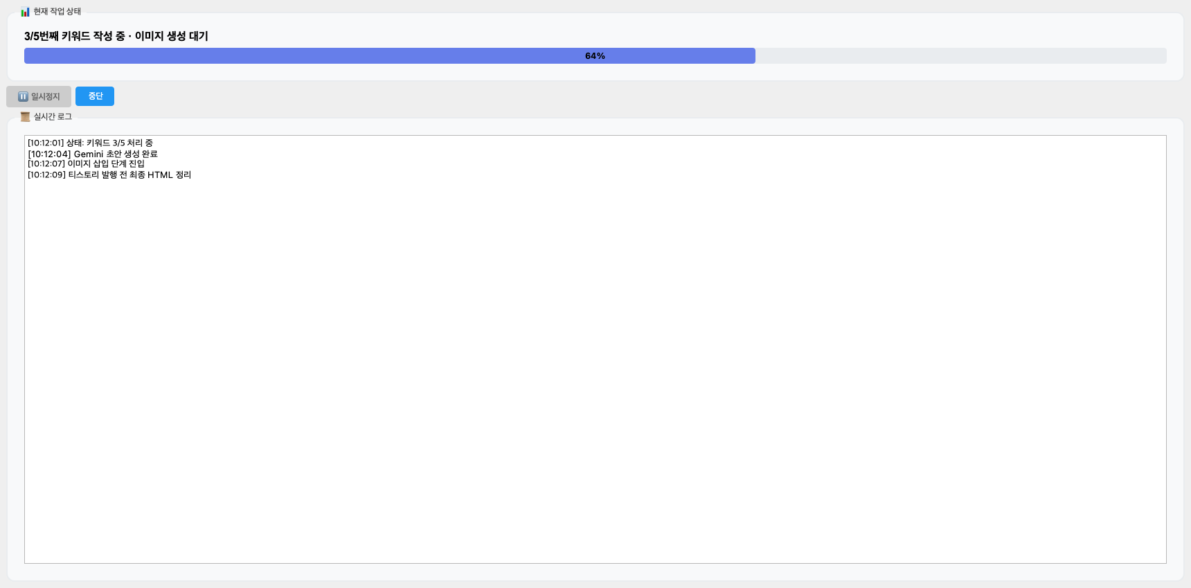The image size is (1191, 588).
Task: Click the 초안 생성 완료 text in the log
Action: pos(132,154)
